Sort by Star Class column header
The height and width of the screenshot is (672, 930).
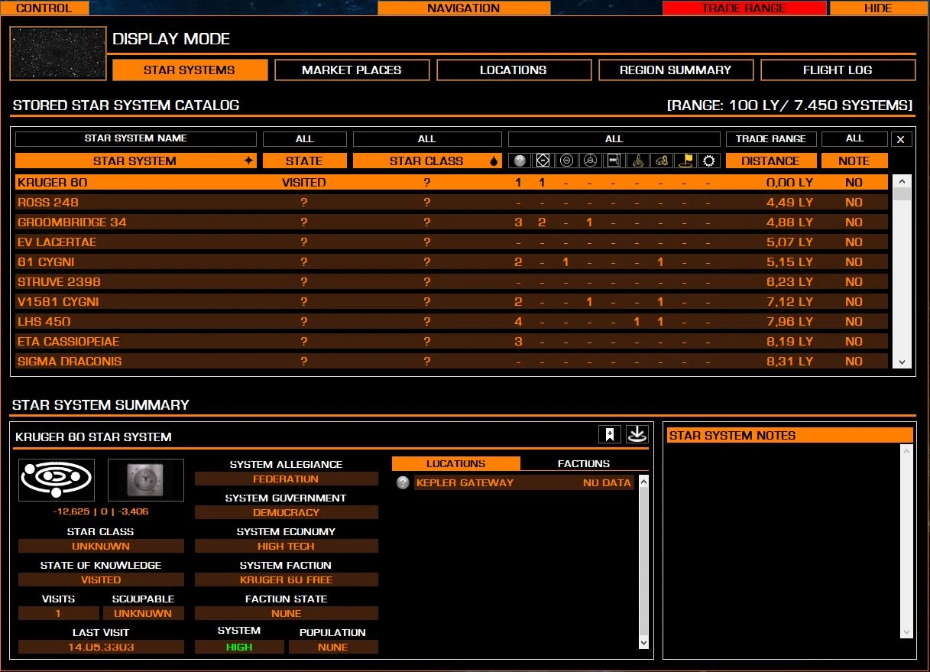[427, 161]
